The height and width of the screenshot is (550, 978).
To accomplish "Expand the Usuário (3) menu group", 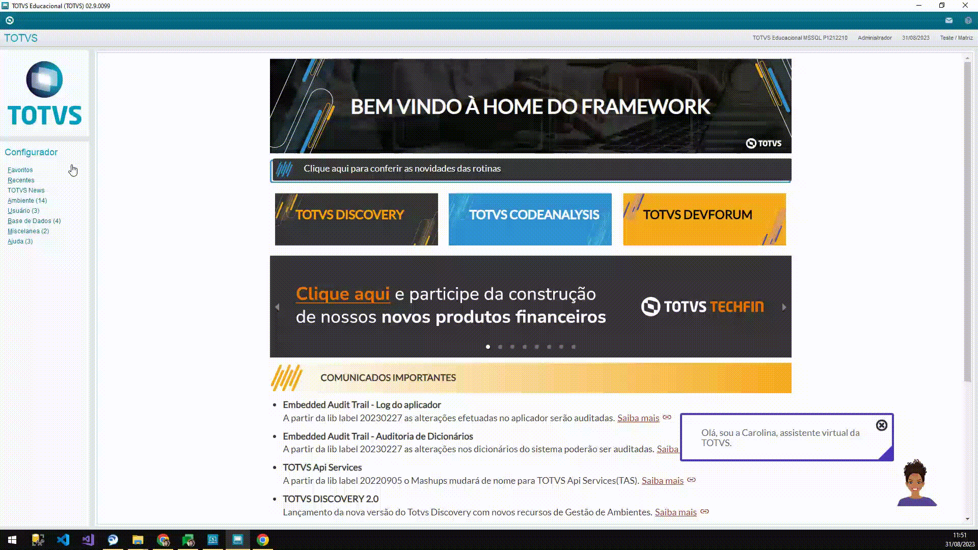I will click(x=23, y=211).
